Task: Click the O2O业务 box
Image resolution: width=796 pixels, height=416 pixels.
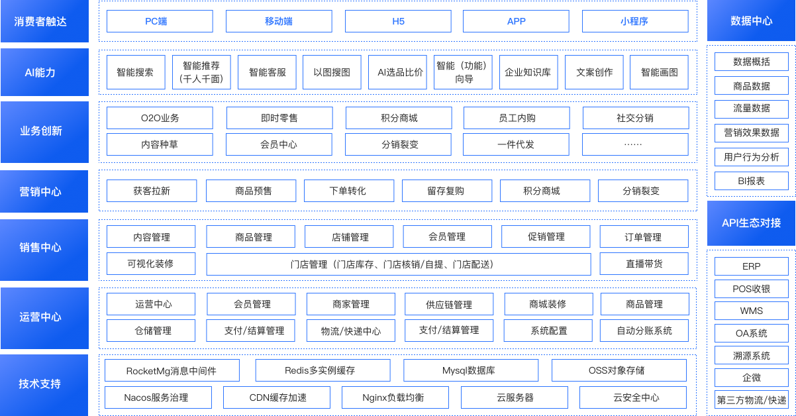Action: 160,118
